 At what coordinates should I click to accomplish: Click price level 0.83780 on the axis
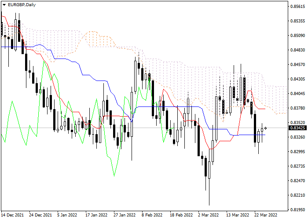(x=297, y=108)
